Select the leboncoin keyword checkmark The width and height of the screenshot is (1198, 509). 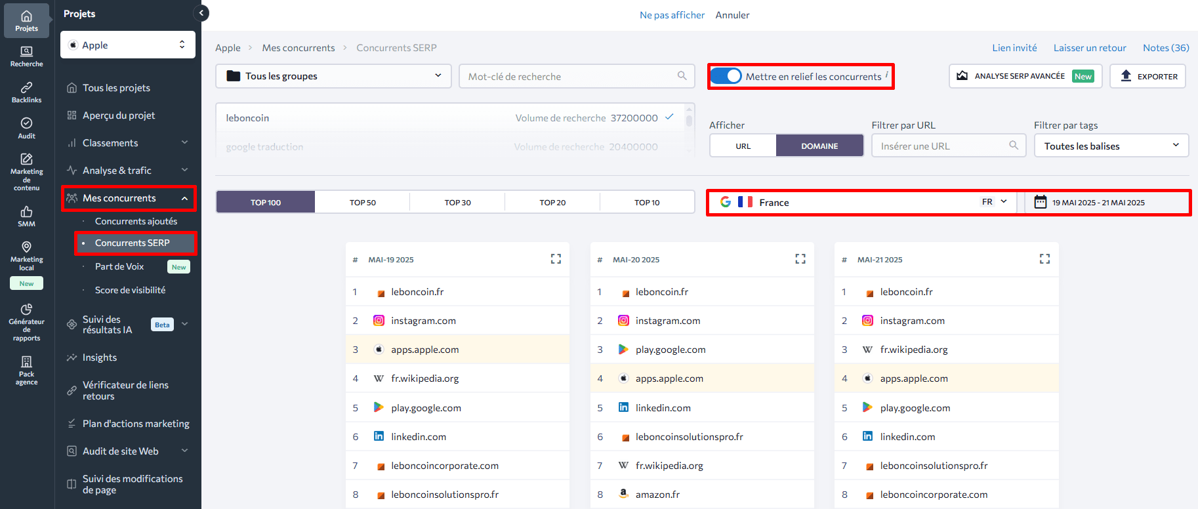(x=669, y=117)
